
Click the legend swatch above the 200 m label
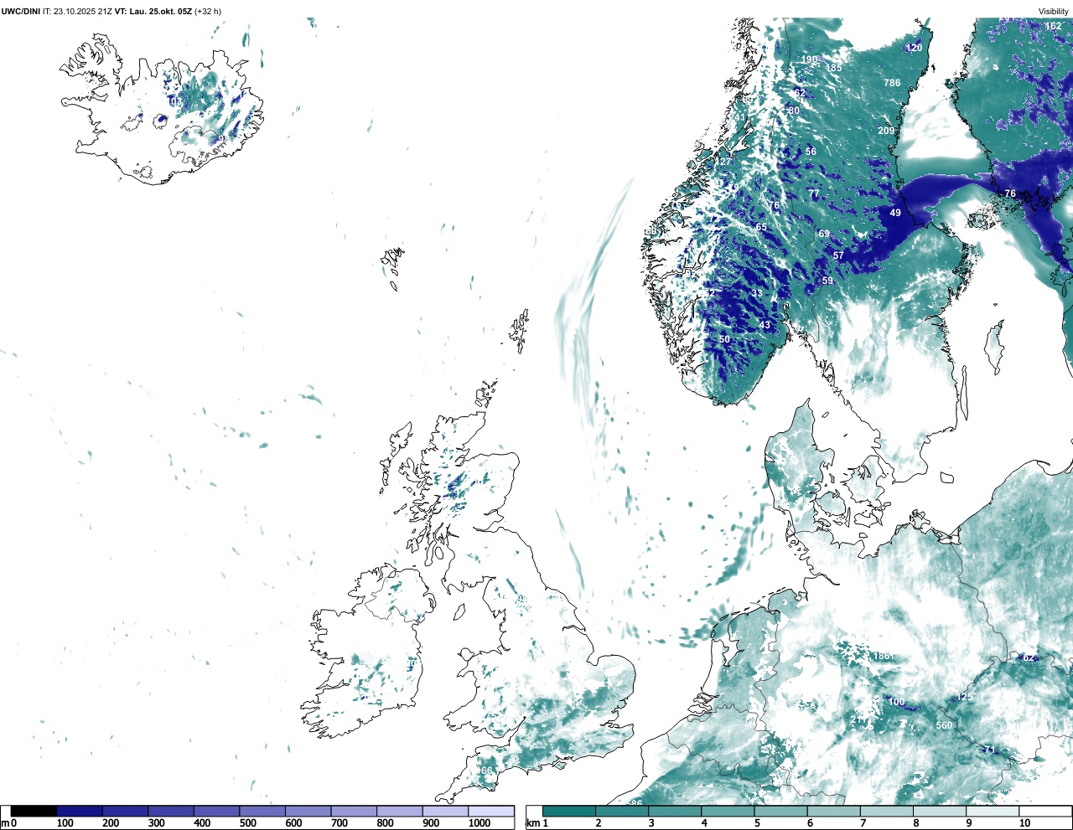click(x=126, y=811)
